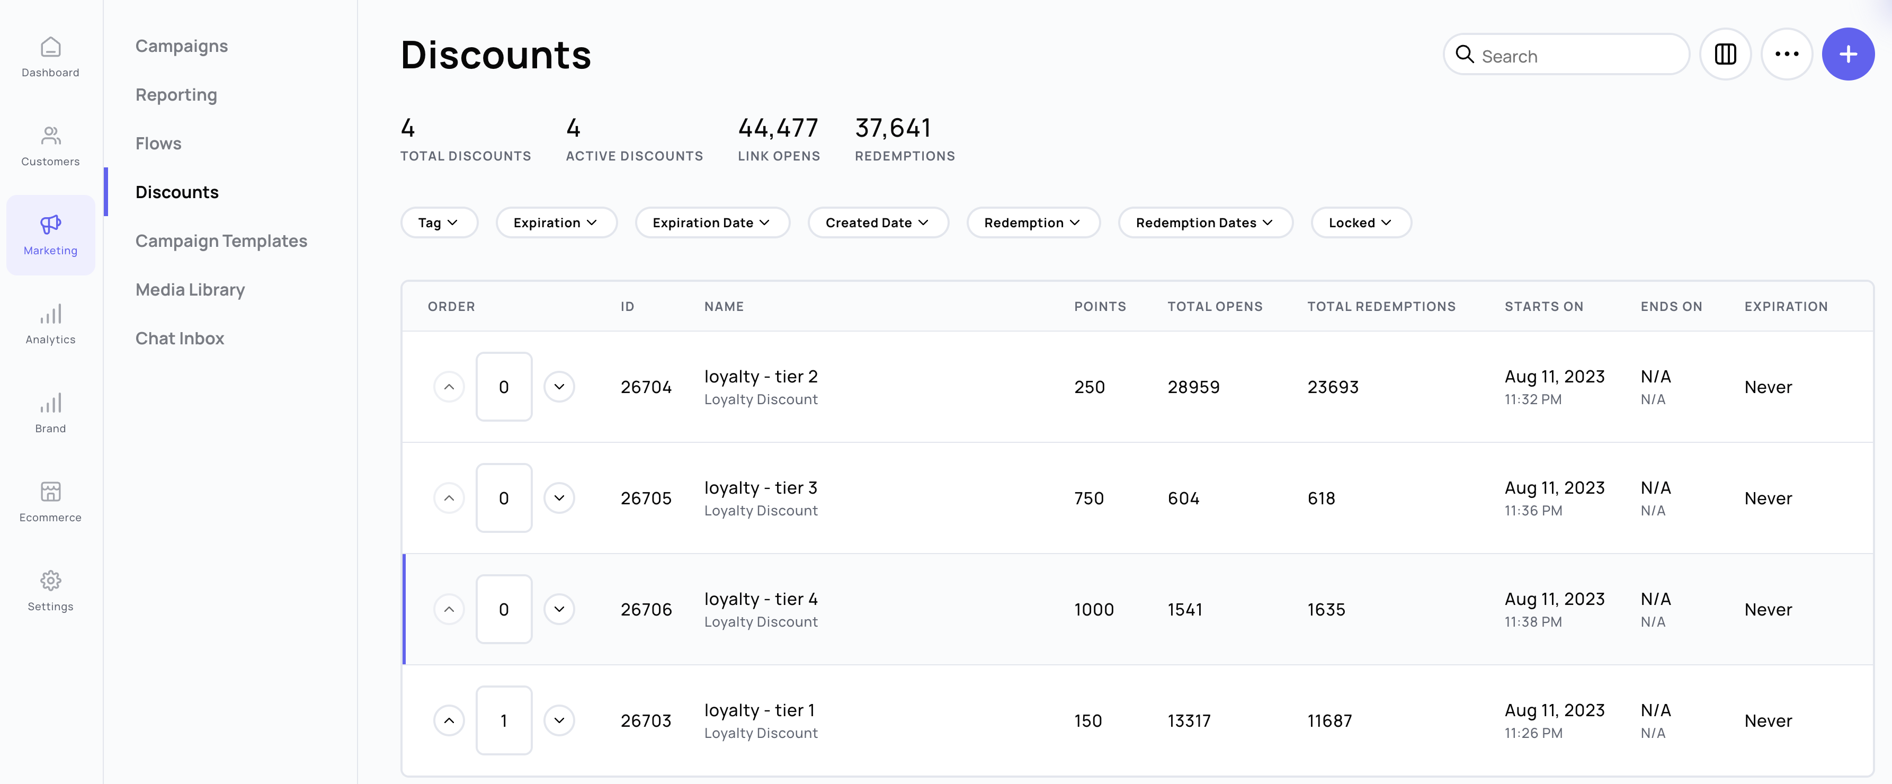Click the Search input field
The width and height of the screenshot is (1892, 784).
click(1579, 56)
